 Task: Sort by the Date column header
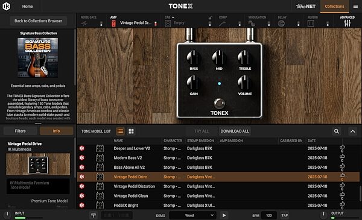pos(312,140)
